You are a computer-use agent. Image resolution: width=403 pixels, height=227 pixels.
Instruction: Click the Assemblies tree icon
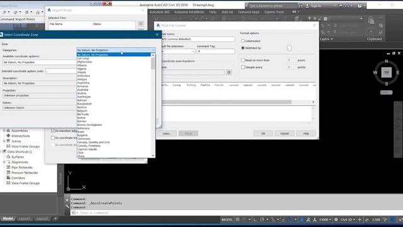[8, 131]
